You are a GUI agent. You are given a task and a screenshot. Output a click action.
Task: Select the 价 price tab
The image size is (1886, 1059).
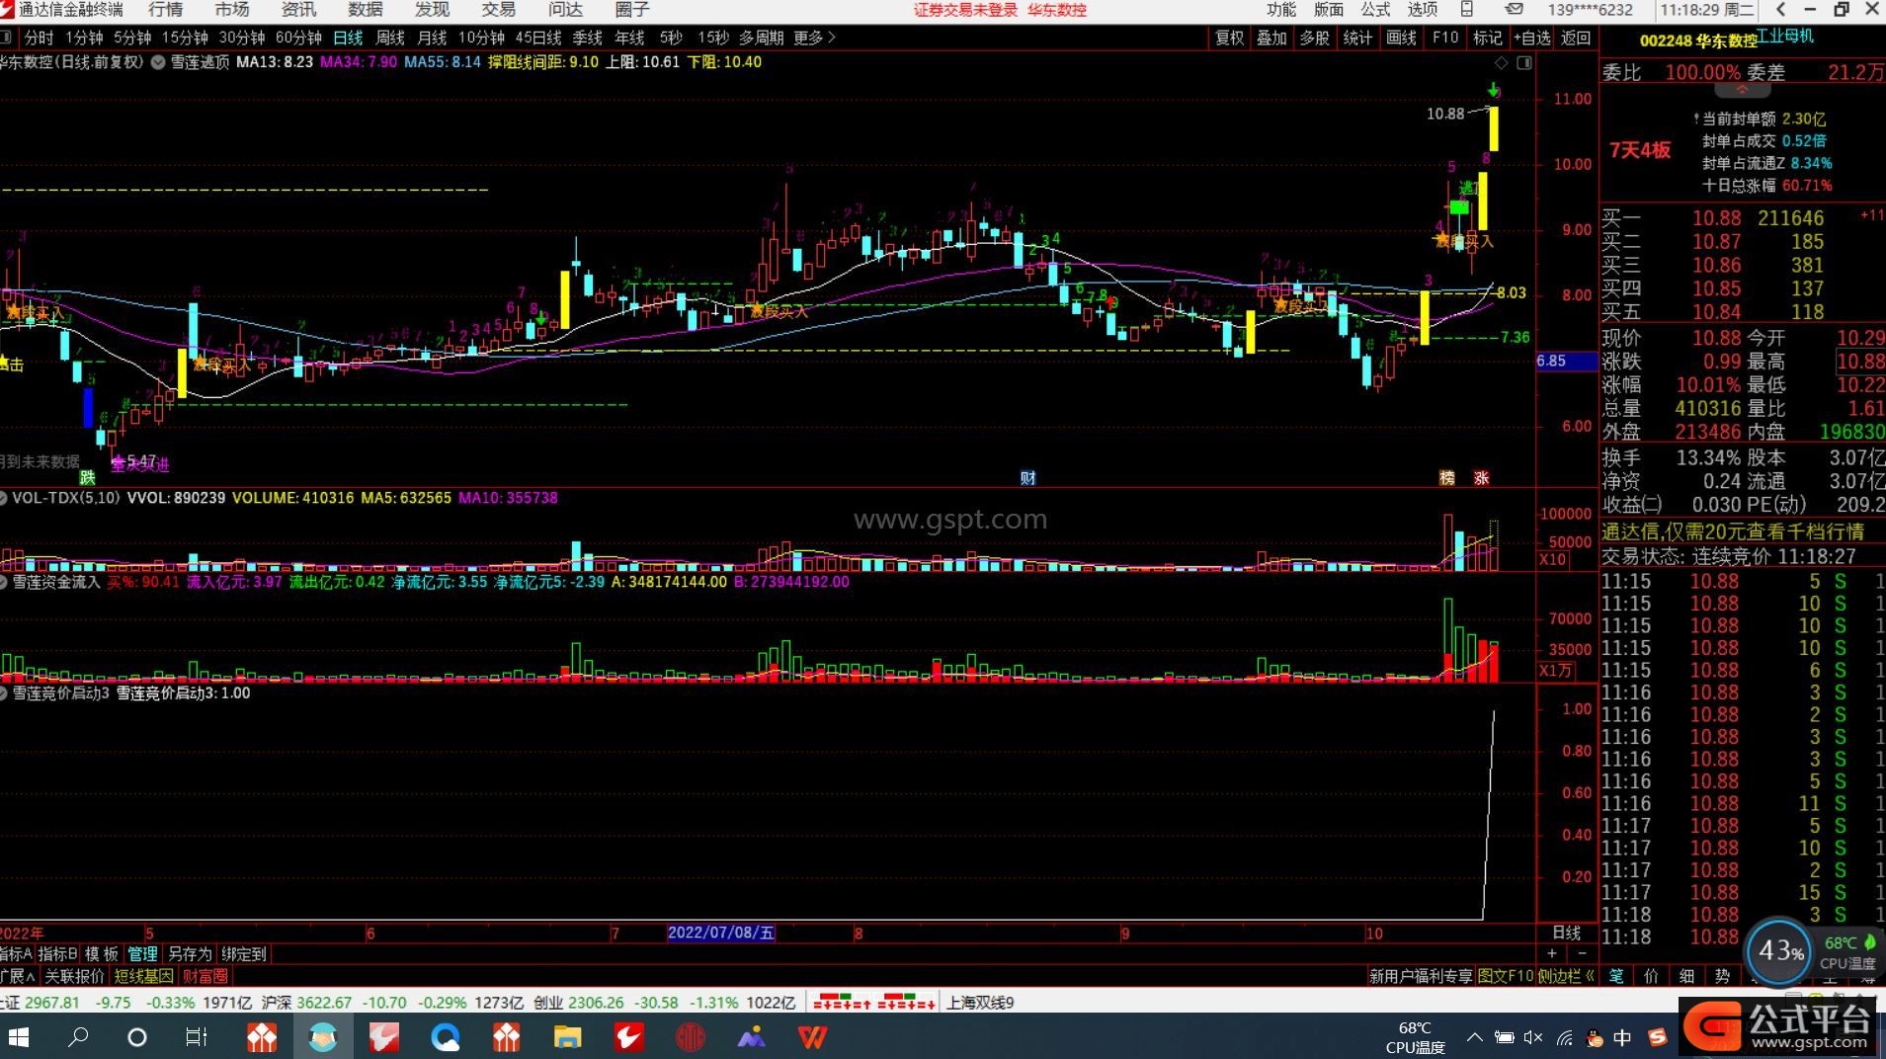pyautogui.click(x=1652, y=976)
